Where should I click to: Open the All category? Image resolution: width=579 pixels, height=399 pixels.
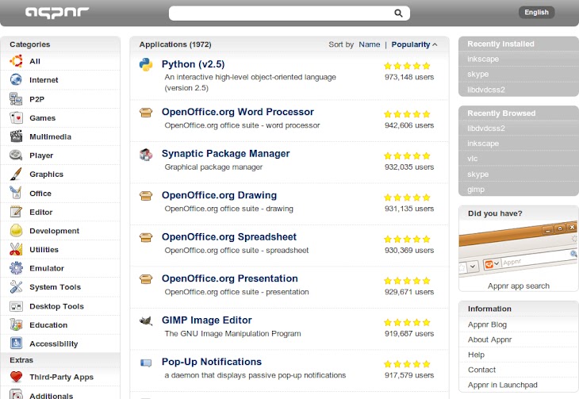coord(35,61)
